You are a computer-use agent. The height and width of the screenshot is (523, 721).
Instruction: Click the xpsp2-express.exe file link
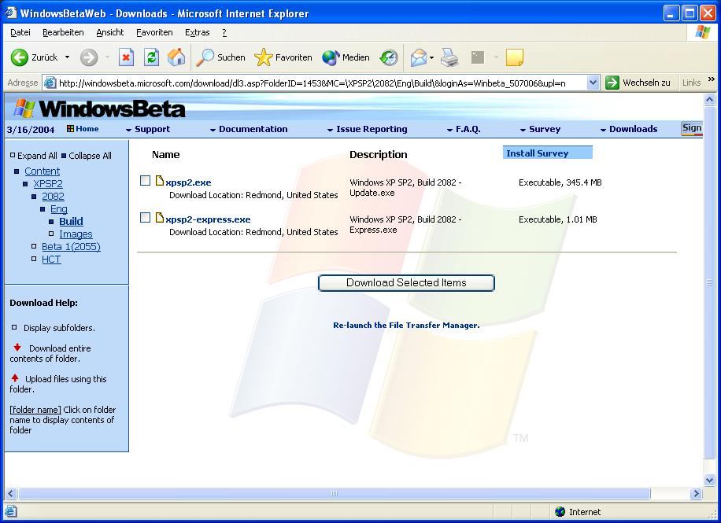(208, 219)
